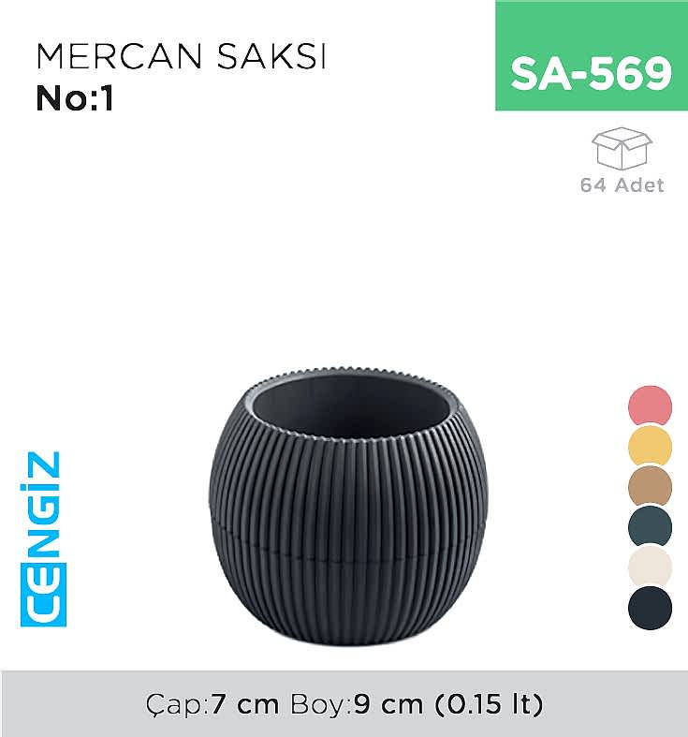Screen dimensions: 688x737
Task: Click the No:1 size label
Action: (75, 98)
